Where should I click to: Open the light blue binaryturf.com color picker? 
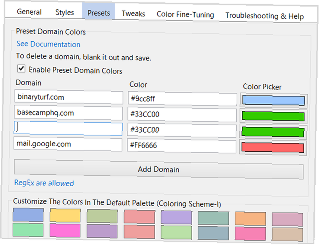click(274, 100)
